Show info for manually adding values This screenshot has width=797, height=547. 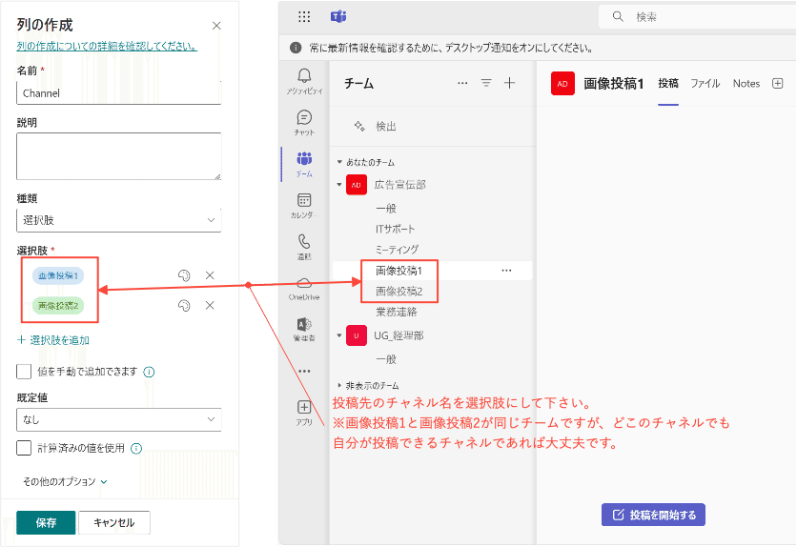click(149, 373)
